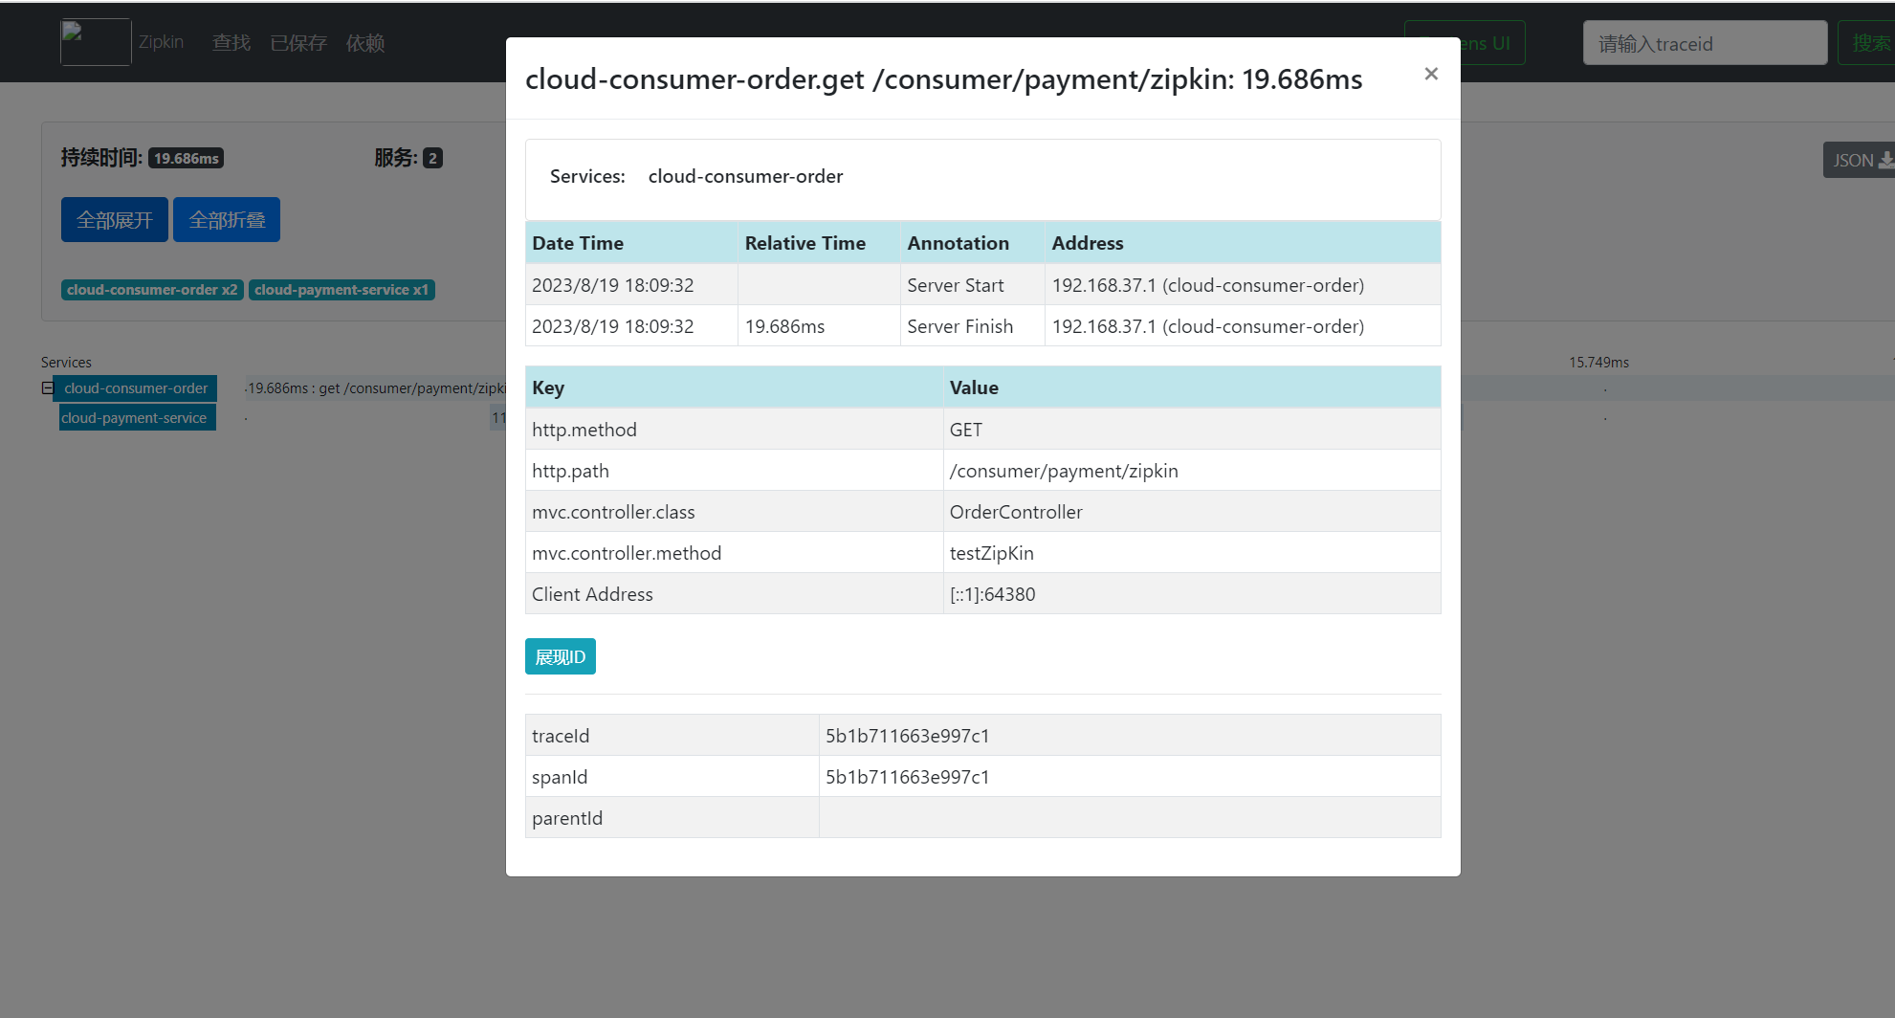Click the spanId value 5b1b711663e997c1
This screenshot has height=1018, width=1895.
click(x=907, y=777)
